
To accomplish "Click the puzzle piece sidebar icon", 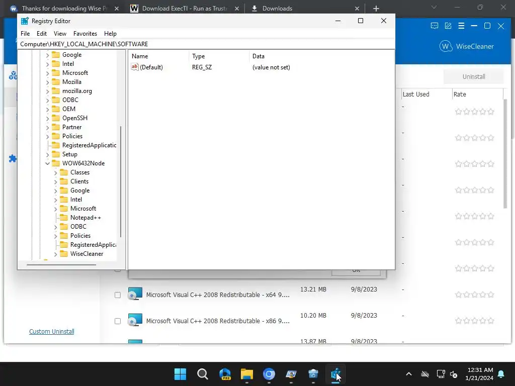I will [13, 158].
